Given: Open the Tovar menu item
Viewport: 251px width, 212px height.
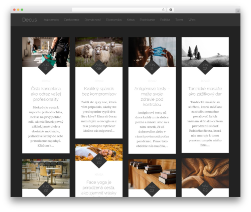Looking at the screenshot, I should click(179, 20).
